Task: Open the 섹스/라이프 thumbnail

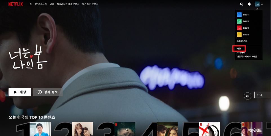Action: pos(252,129)
